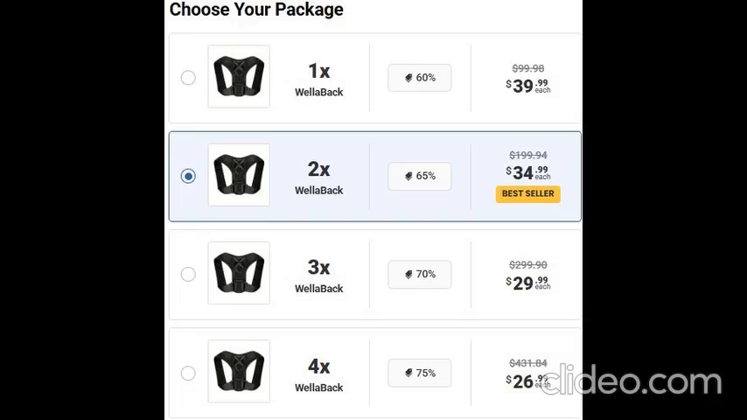Choose the 3x WellaBack radio option
The width and height of the screenshot is (747, 420).
(x=188, y=275)
